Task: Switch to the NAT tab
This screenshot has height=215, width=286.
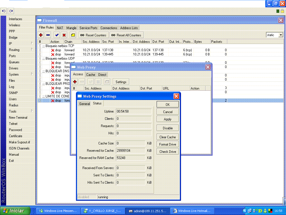Action: click(x=60, y=28)
